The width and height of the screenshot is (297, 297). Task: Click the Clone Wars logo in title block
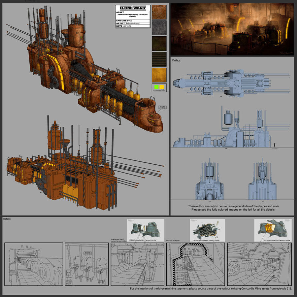click(133, 8)
